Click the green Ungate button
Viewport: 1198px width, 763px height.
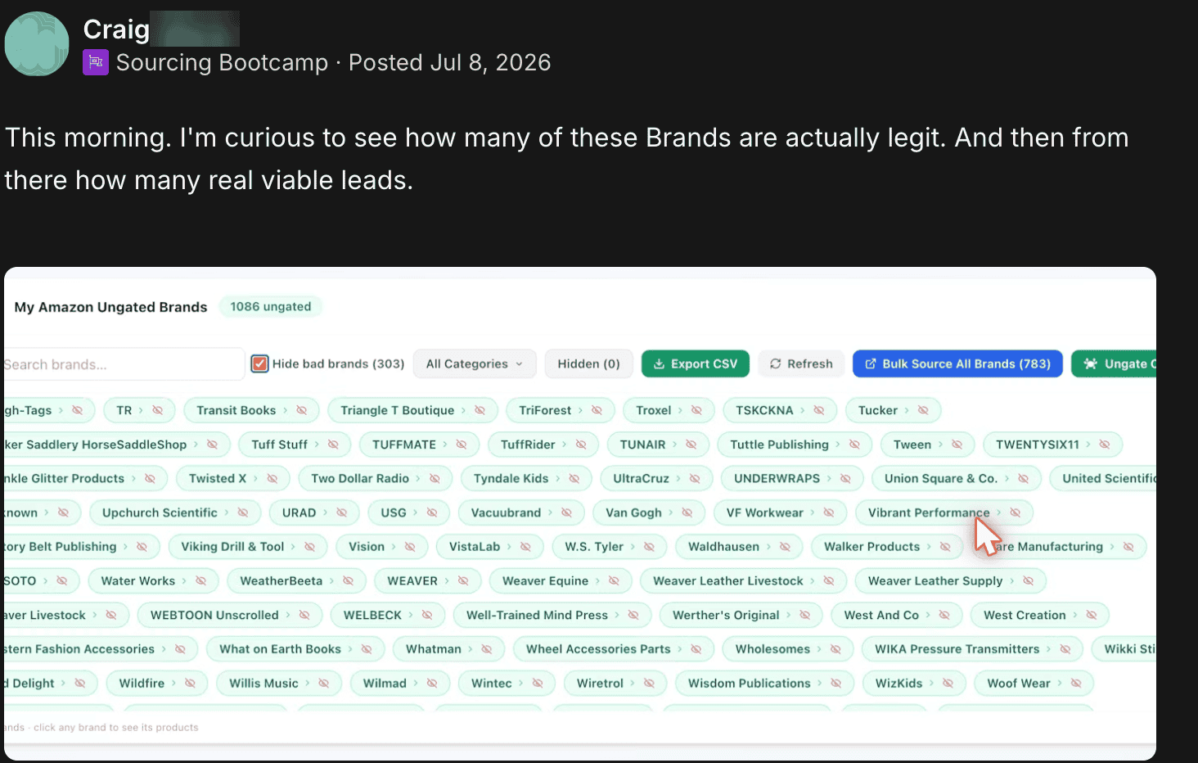(1114, 363)
